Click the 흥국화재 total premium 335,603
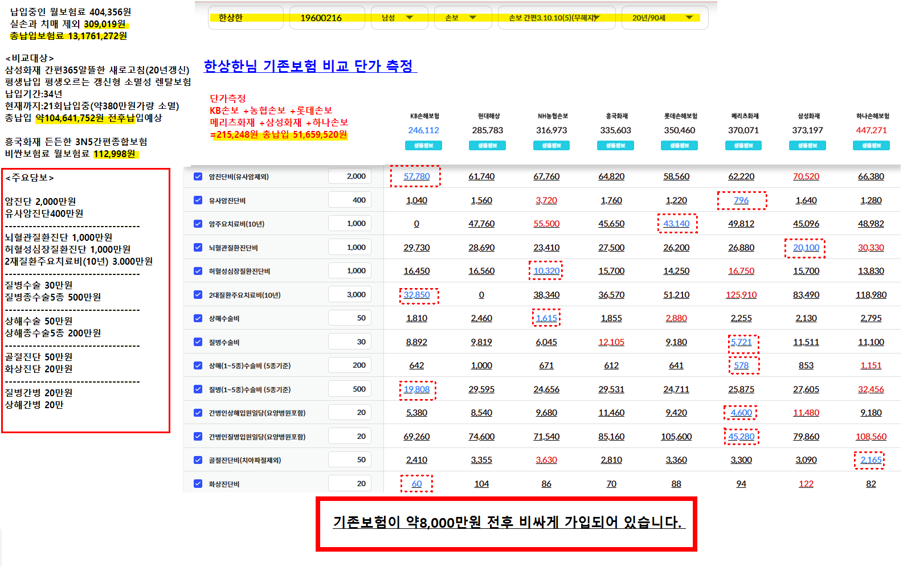The image size is (907, 567). tap(615, 130)
